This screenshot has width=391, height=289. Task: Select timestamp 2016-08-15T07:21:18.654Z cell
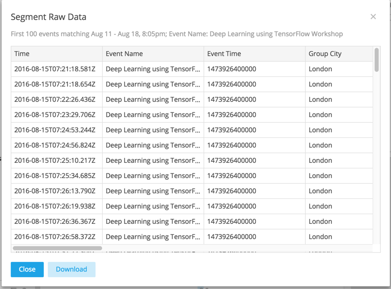point(56,84)
